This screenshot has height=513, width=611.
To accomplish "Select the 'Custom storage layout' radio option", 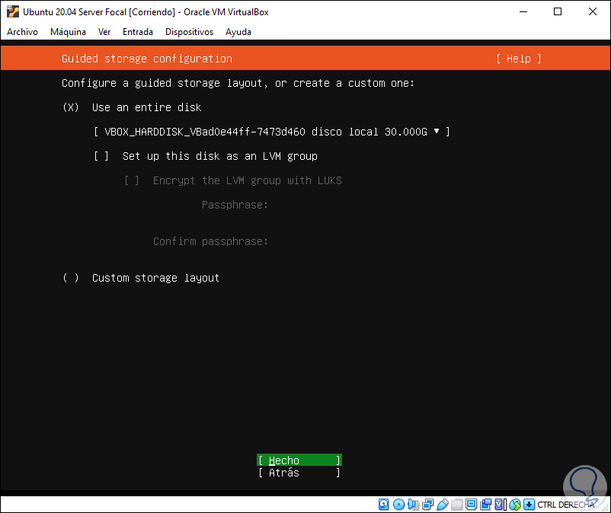I will click(x=71, y=278).
